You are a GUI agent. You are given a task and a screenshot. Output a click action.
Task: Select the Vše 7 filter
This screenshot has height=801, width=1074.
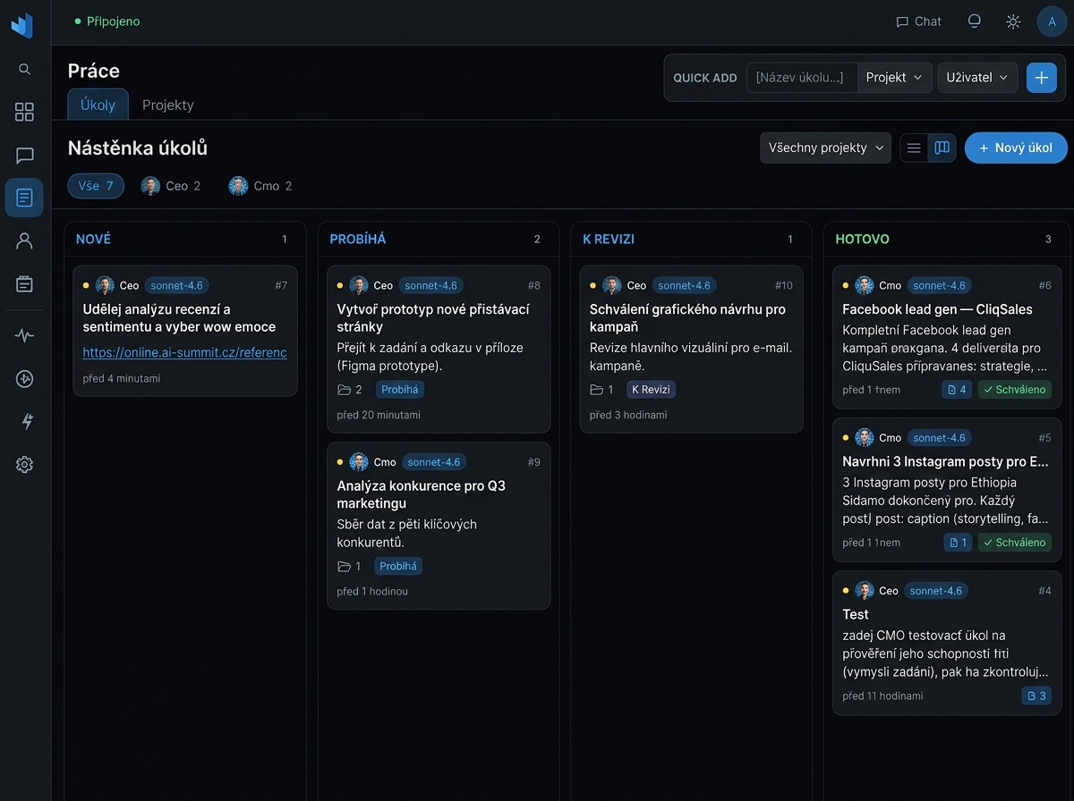tap(96, 186)
